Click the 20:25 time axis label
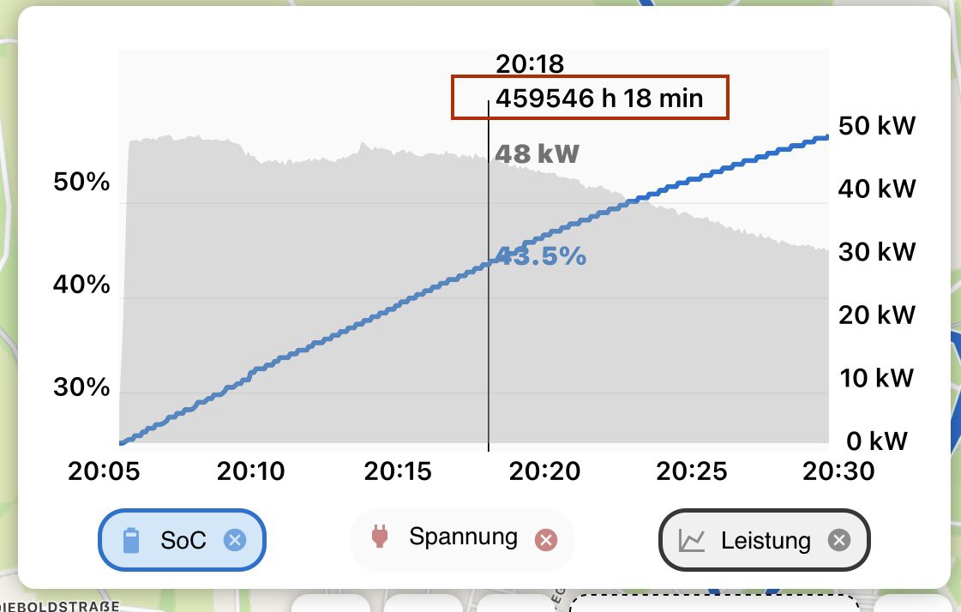Viewport: 961px width, 612px height. (691, 471)
